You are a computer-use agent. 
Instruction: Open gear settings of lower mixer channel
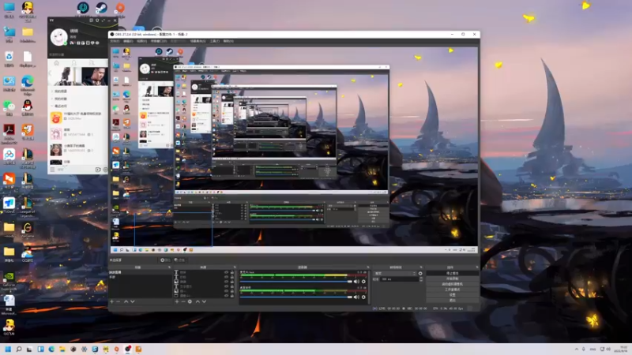click(x=363, y=297)
